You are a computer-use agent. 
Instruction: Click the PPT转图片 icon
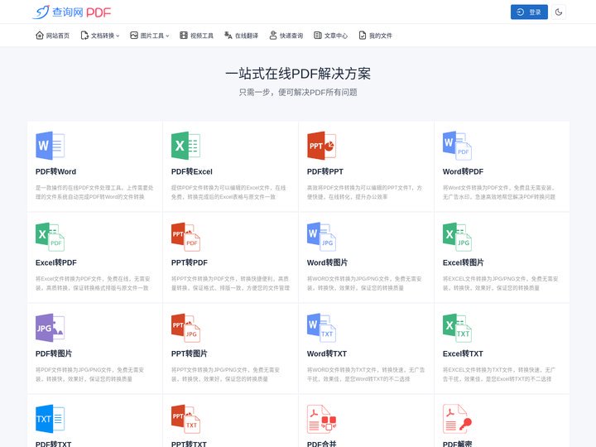coord(186,328)
